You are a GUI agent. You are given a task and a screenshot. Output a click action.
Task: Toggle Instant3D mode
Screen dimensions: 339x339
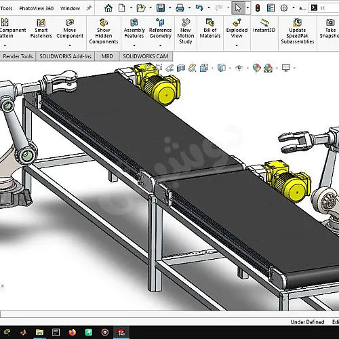click(x=264, y=26)
